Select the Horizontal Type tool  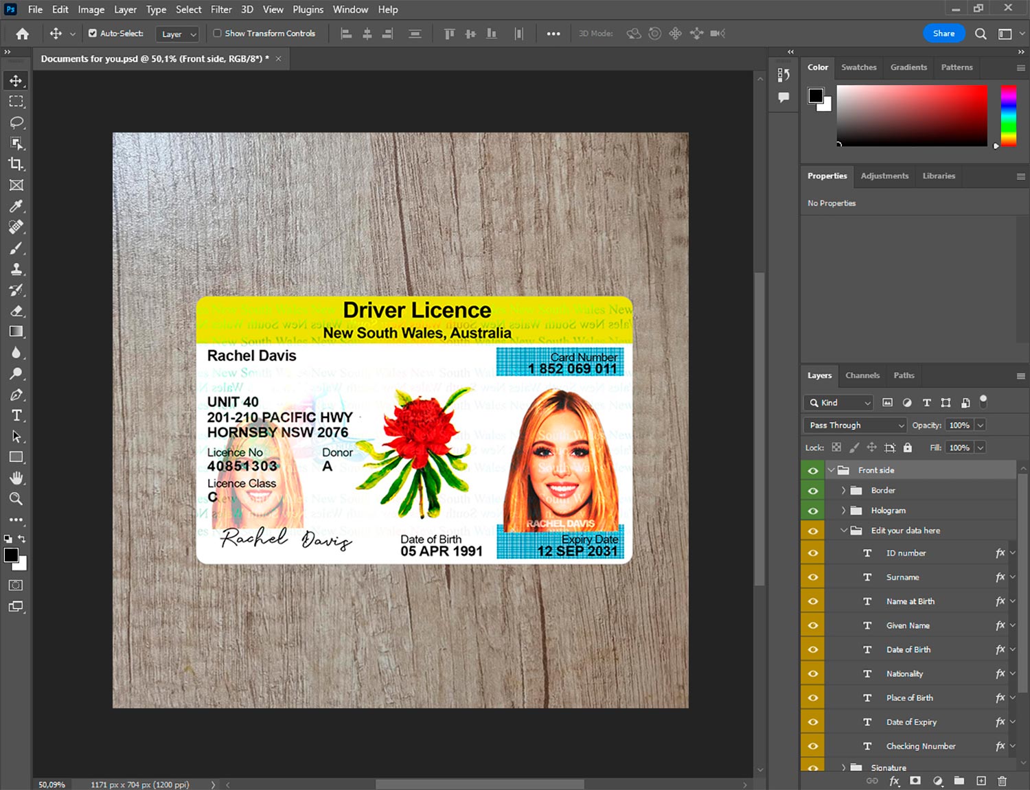click(x=16, y=415)
